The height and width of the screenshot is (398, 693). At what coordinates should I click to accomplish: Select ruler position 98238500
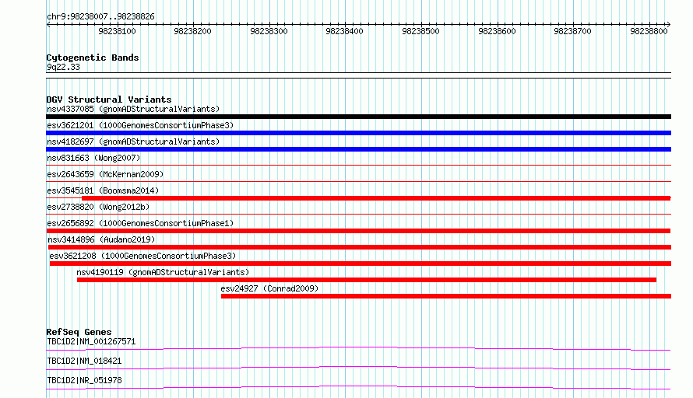[x=420, y=31]
